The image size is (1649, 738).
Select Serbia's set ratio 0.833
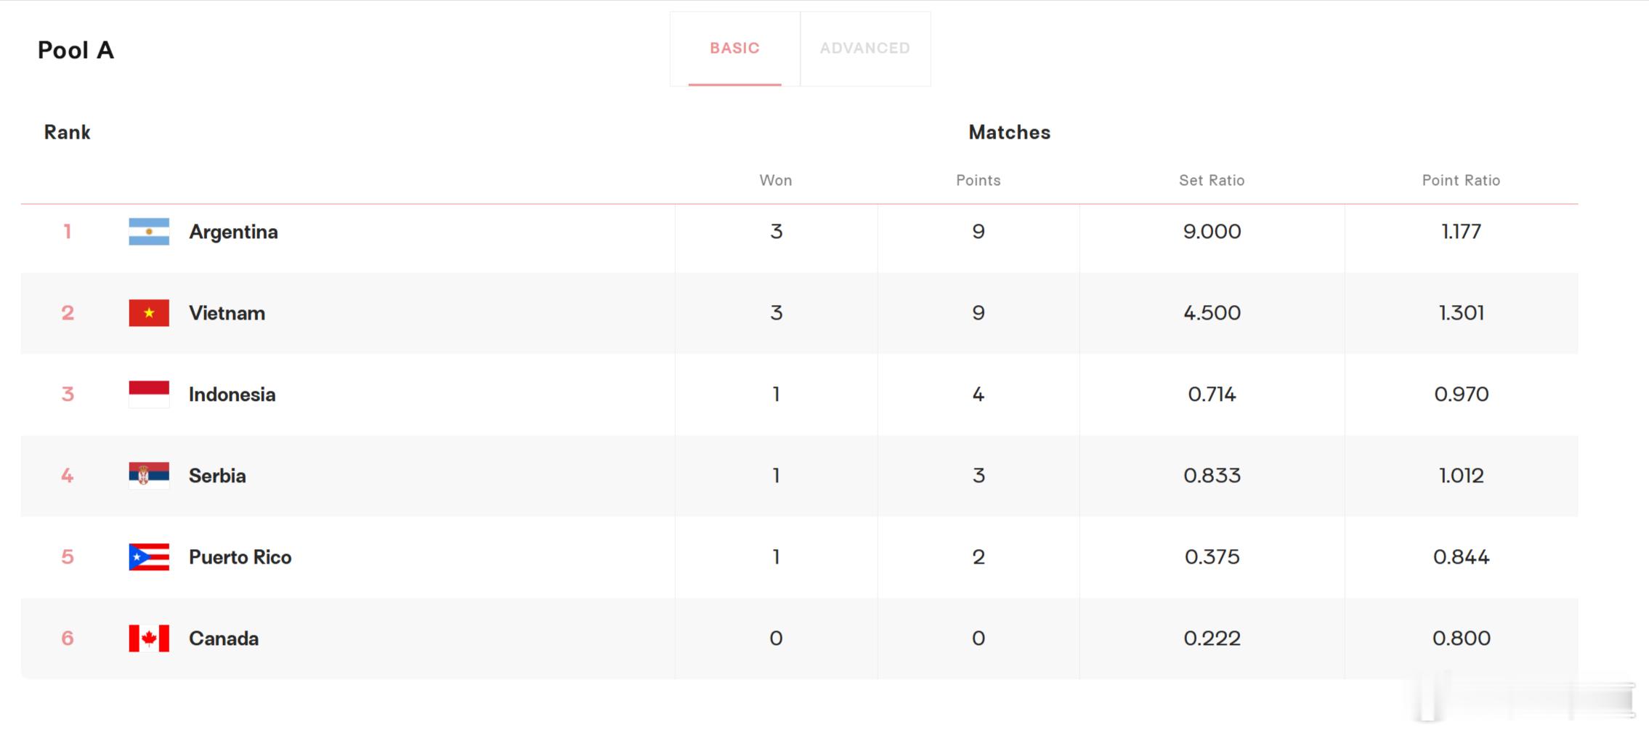1212,476
